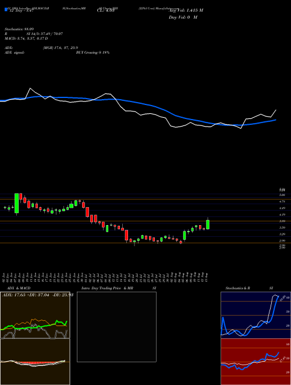Click 'ADX: 17.65 +DY: 37.04 -DY: 25.93' readout
Image resolution: width=291 pixels, height=385 pixels.
point(38,295)
